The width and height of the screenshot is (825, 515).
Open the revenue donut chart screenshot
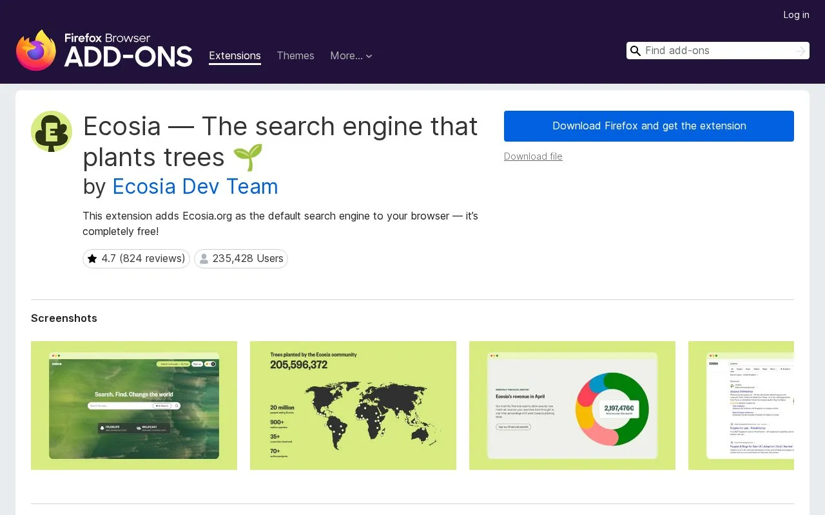click(x=572, y=406)
